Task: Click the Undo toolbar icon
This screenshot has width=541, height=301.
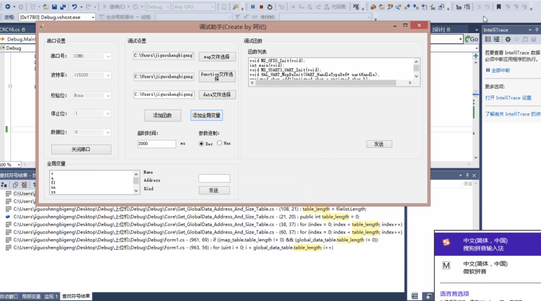Action: (74, 7)
